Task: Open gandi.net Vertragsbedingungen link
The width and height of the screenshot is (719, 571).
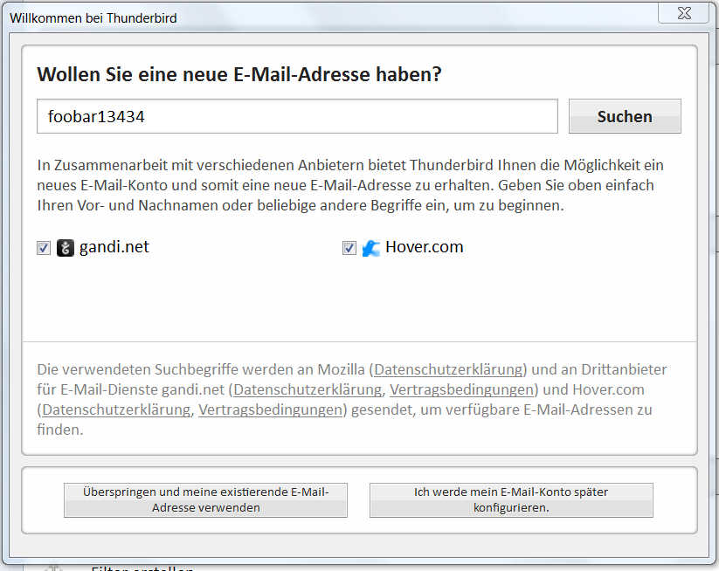Action: tap(461, 389)
